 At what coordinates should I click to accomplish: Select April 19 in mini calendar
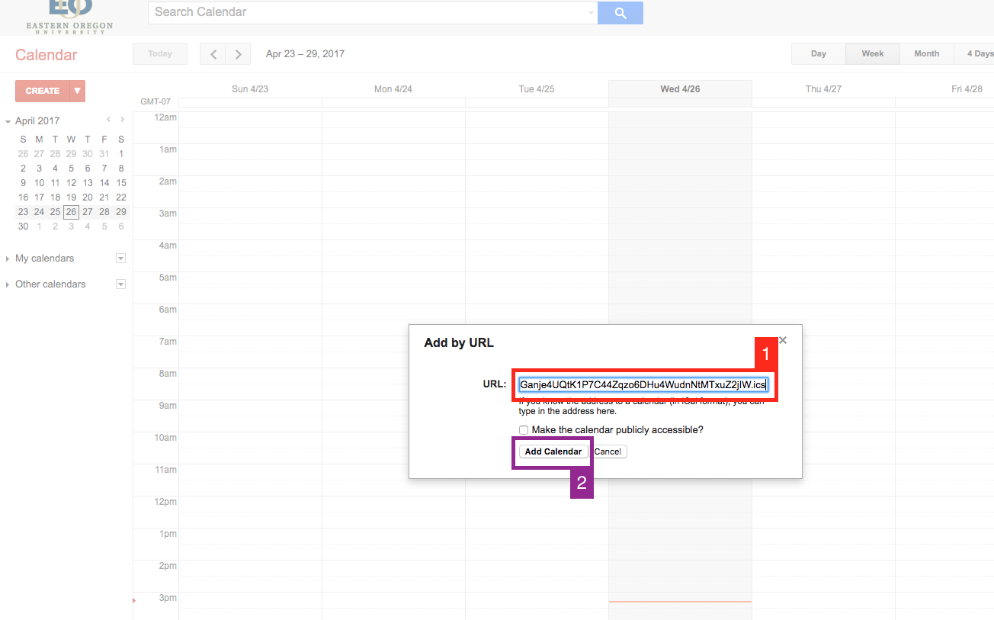pyautogui.click(x=72, y=198)
